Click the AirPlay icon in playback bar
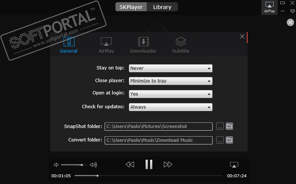The width and height of the screenshot is (296, 184). [234, 165]
